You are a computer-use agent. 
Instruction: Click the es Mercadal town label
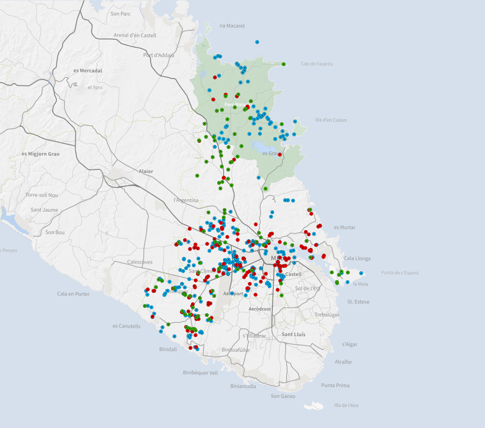pyautogui.click(x=88, y=71)
